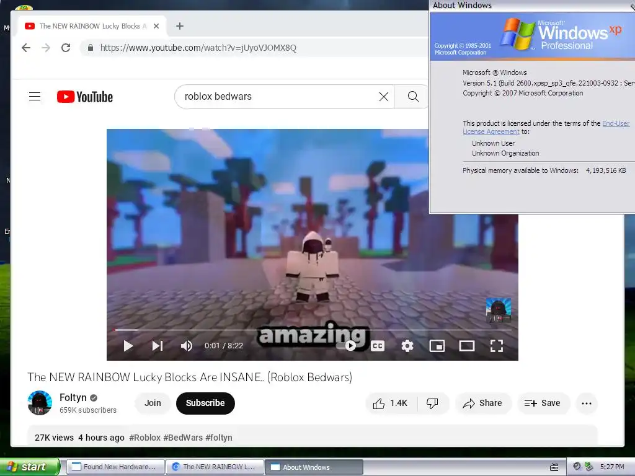This screenshot has width=635, height=476.
Task: Switch to NEW RAINBOW browser taskbar item
Action: click(215, 467)
